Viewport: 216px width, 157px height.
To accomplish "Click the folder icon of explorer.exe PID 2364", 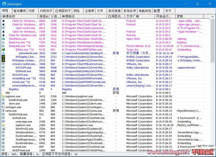I will (x=3, y=125).
